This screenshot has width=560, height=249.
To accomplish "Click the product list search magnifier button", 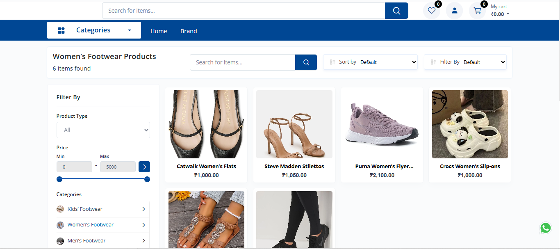I will pos(306,62).
